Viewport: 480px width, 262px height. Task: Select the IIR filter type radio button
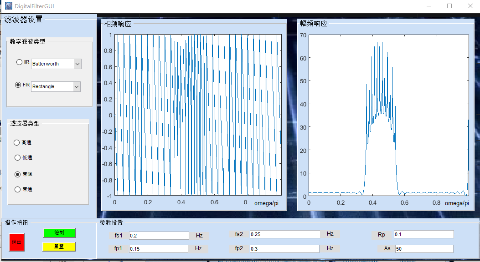coord(20,62)
